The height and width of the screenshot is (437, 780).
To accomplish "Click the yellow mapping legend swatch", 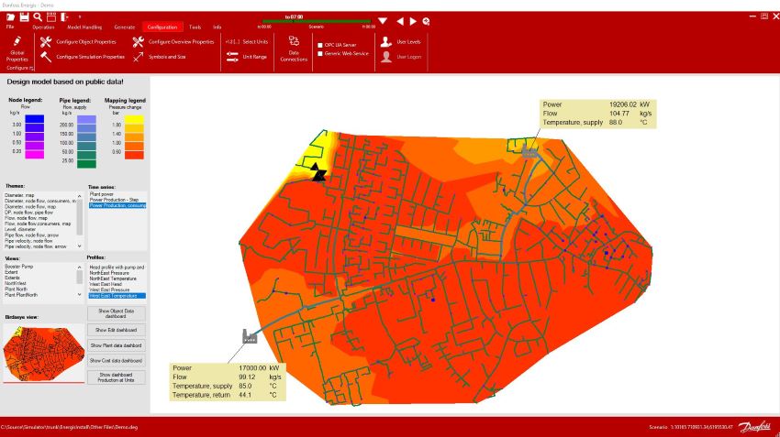I will [134, 119].
